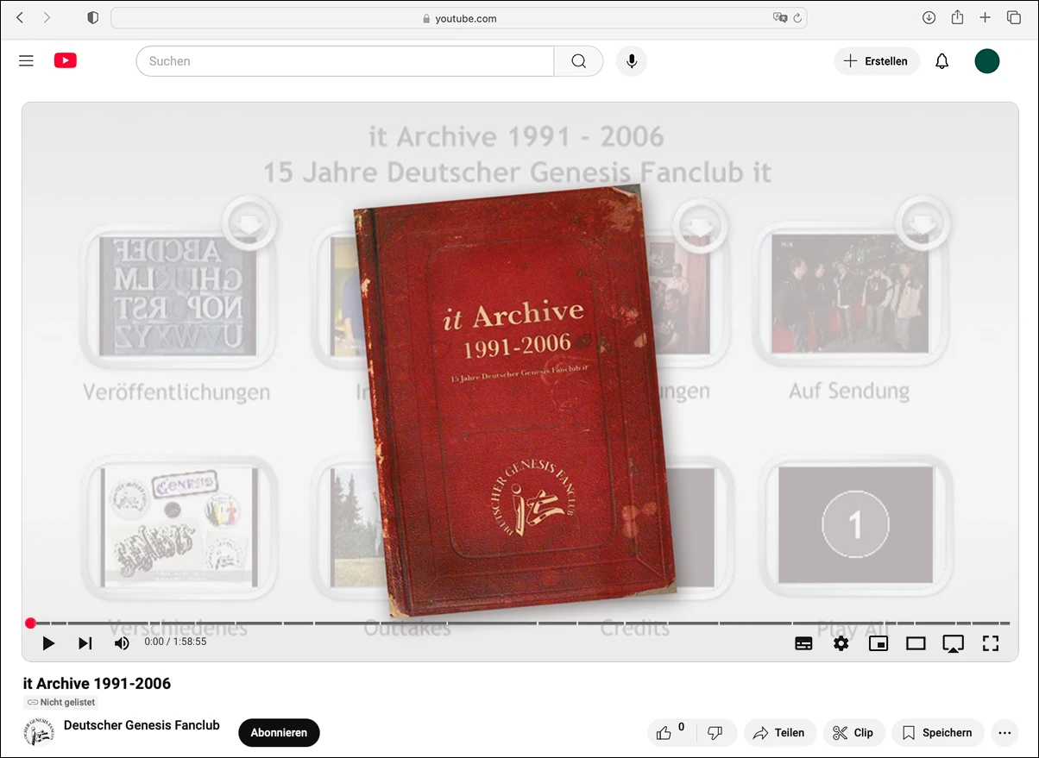Focus the Suchen search field
Viewport: 1039px width, 758px height.
click(x=345, y=61)
